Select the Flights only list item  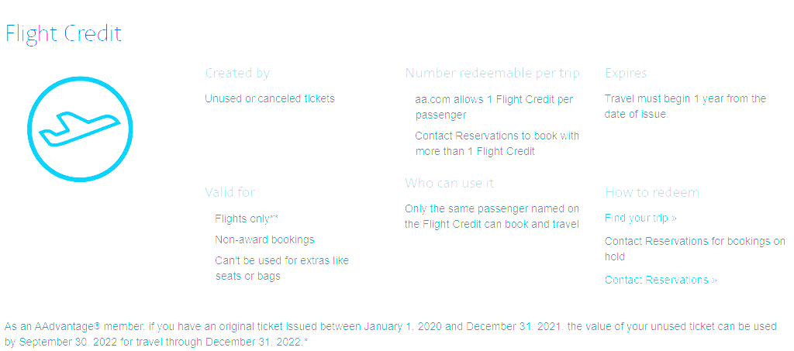pyautogui.click(x=246, y=219)
